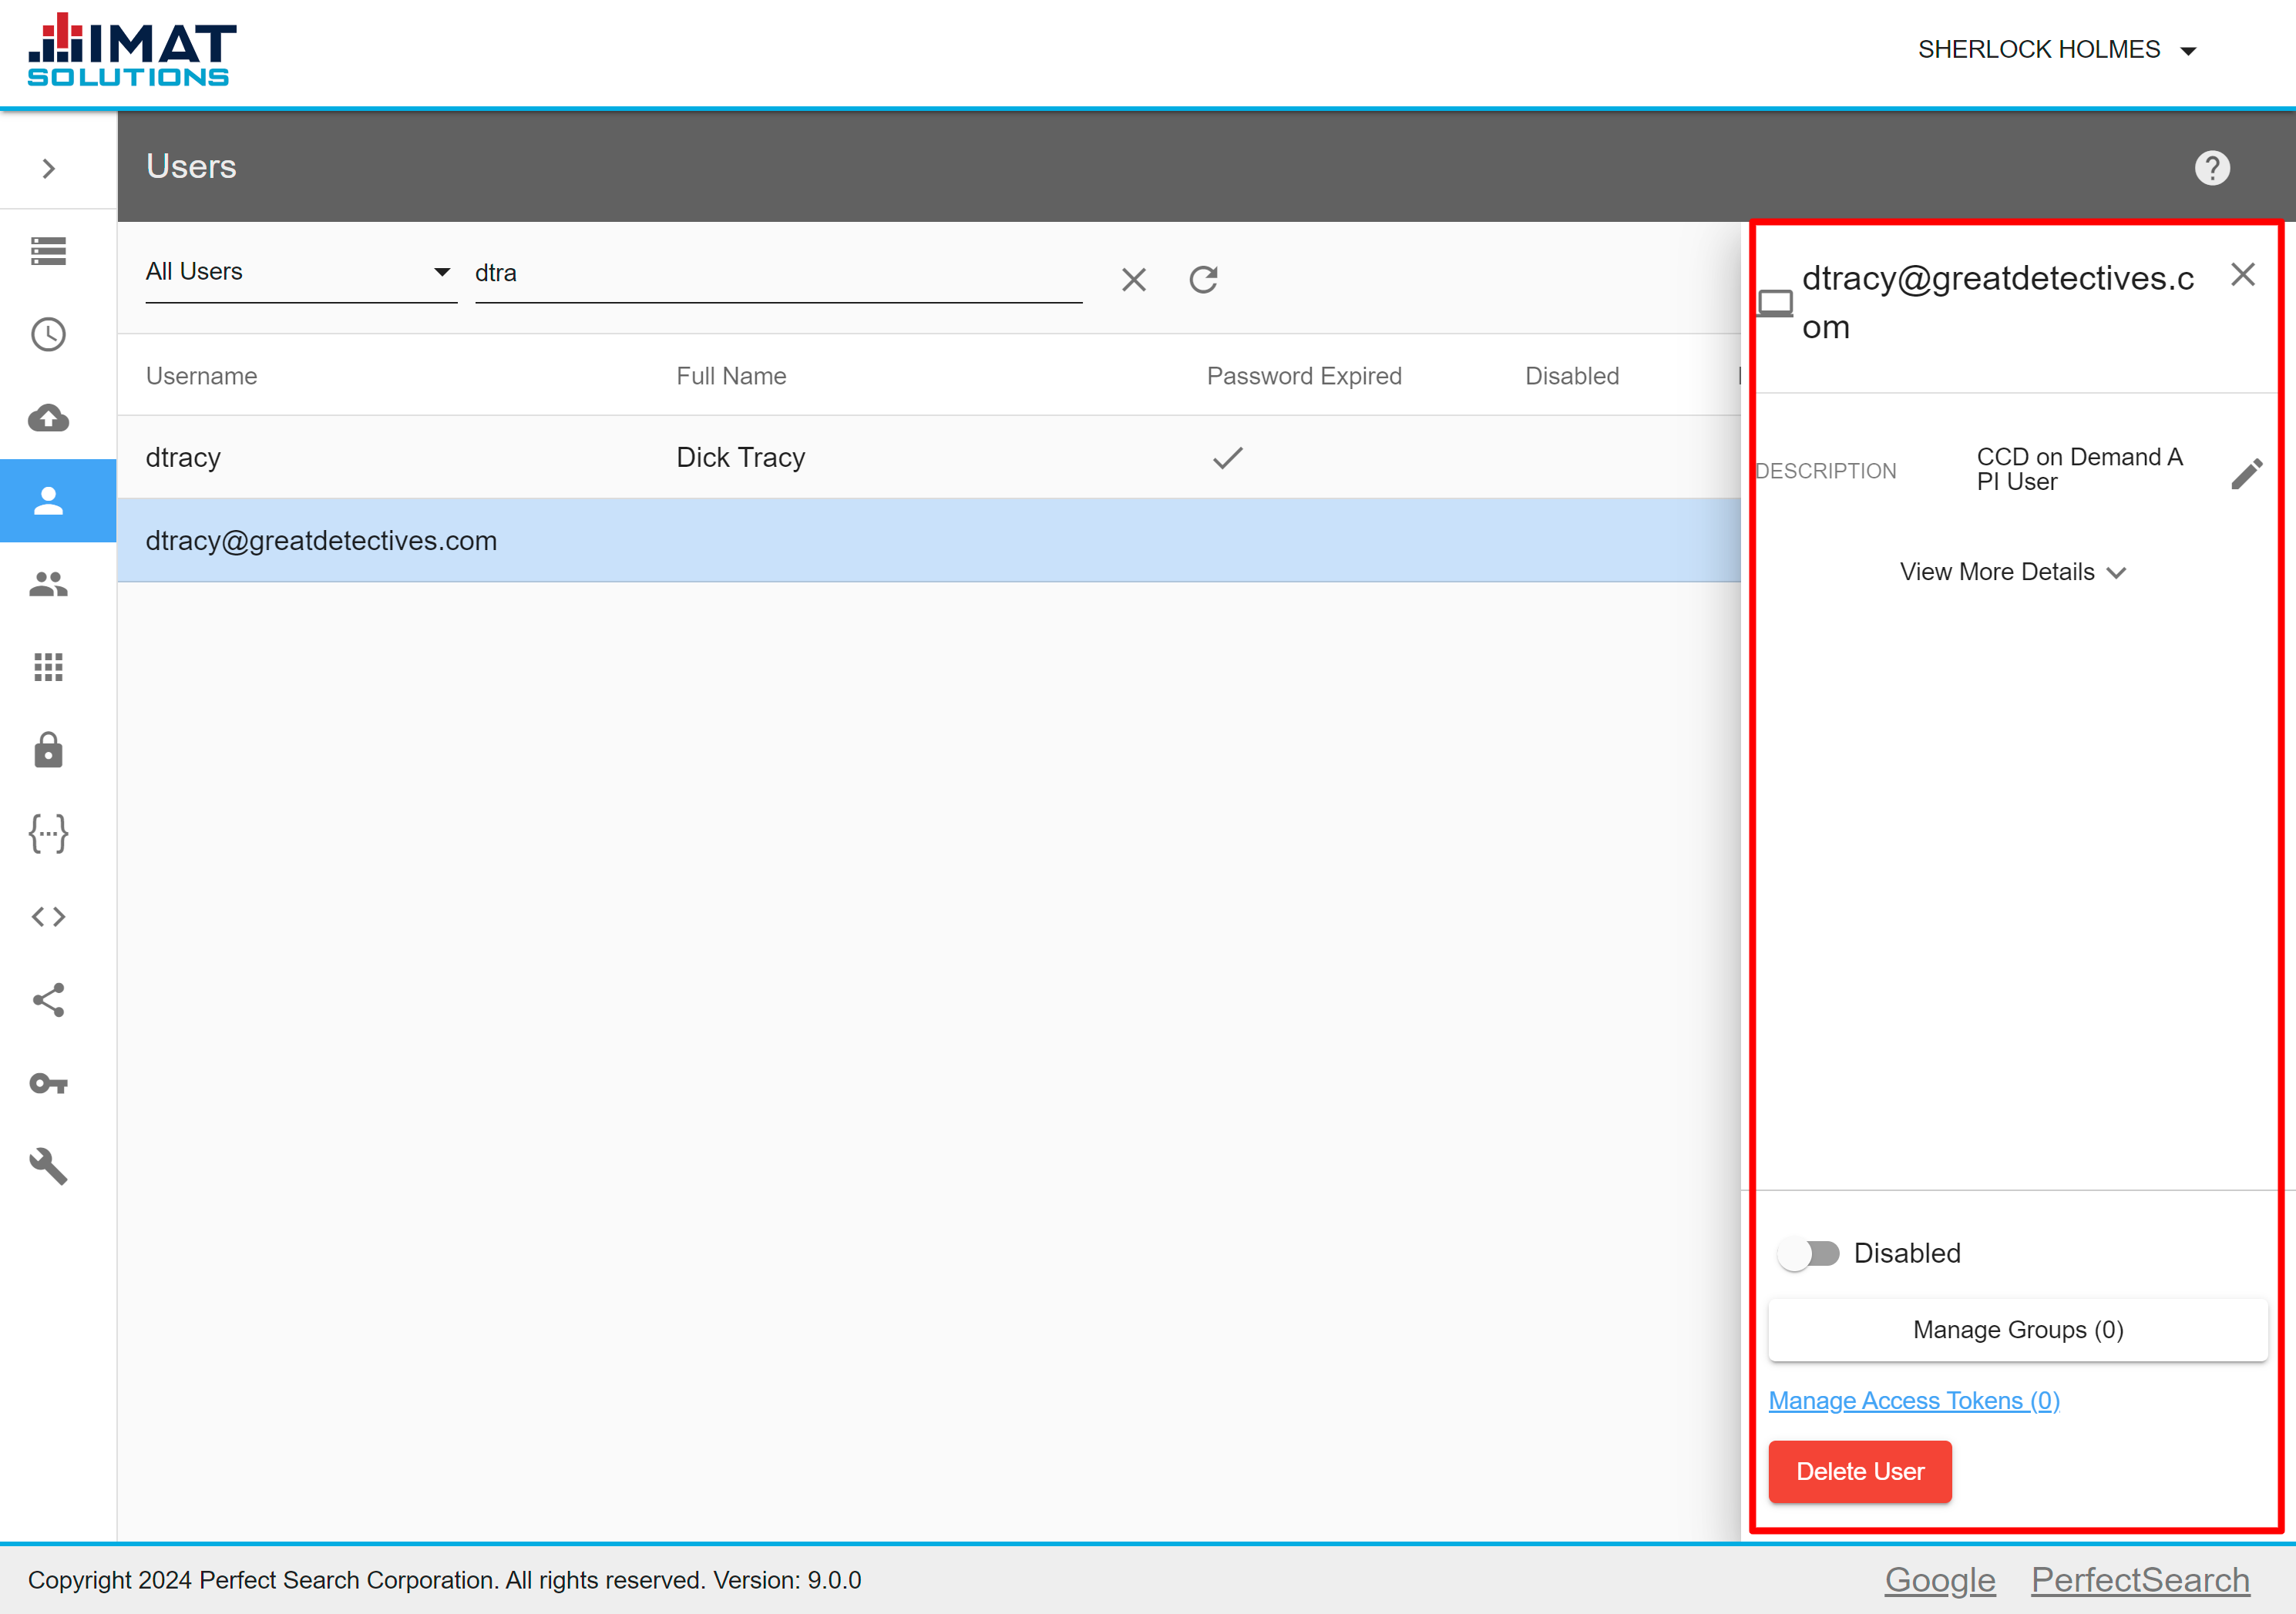Screen dimensions: 2296x1614
Task: Click the Dick Tracy full name cell
Action: coord(741,458)
